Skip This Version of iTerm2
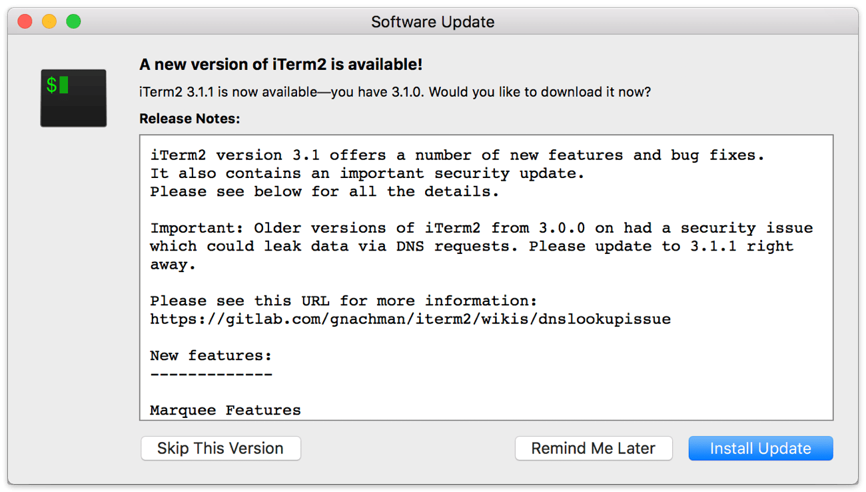Viewport: 866px width, 492px height. [220, 449]
